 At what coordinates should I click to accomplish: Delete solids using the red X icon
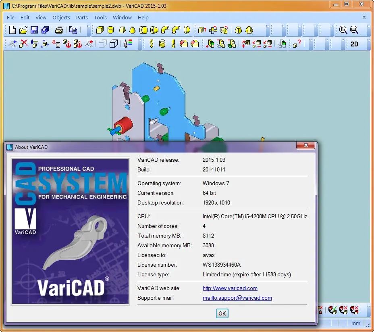[x=23, y=44]
